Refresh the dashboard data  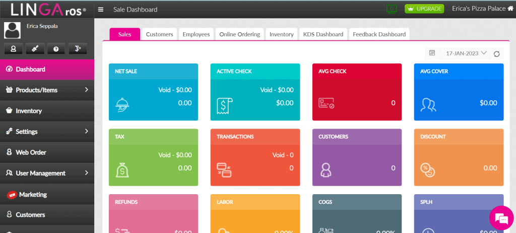click(497, 53)
